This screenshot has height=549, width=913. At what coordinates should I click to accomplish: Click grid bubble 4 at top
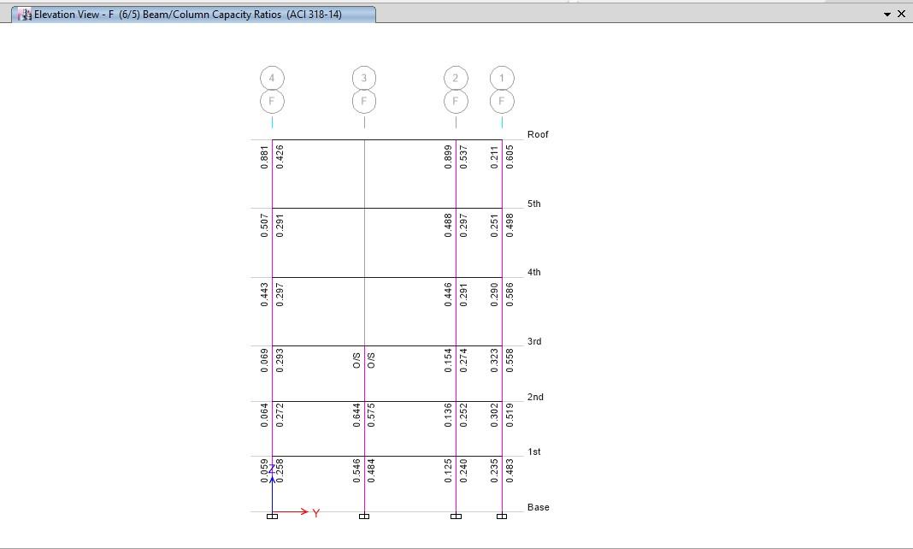coord(272,78)
